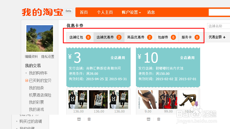Open the ¥10 全店通用 coupon card
Screen dimensions: 230x129
168,67
